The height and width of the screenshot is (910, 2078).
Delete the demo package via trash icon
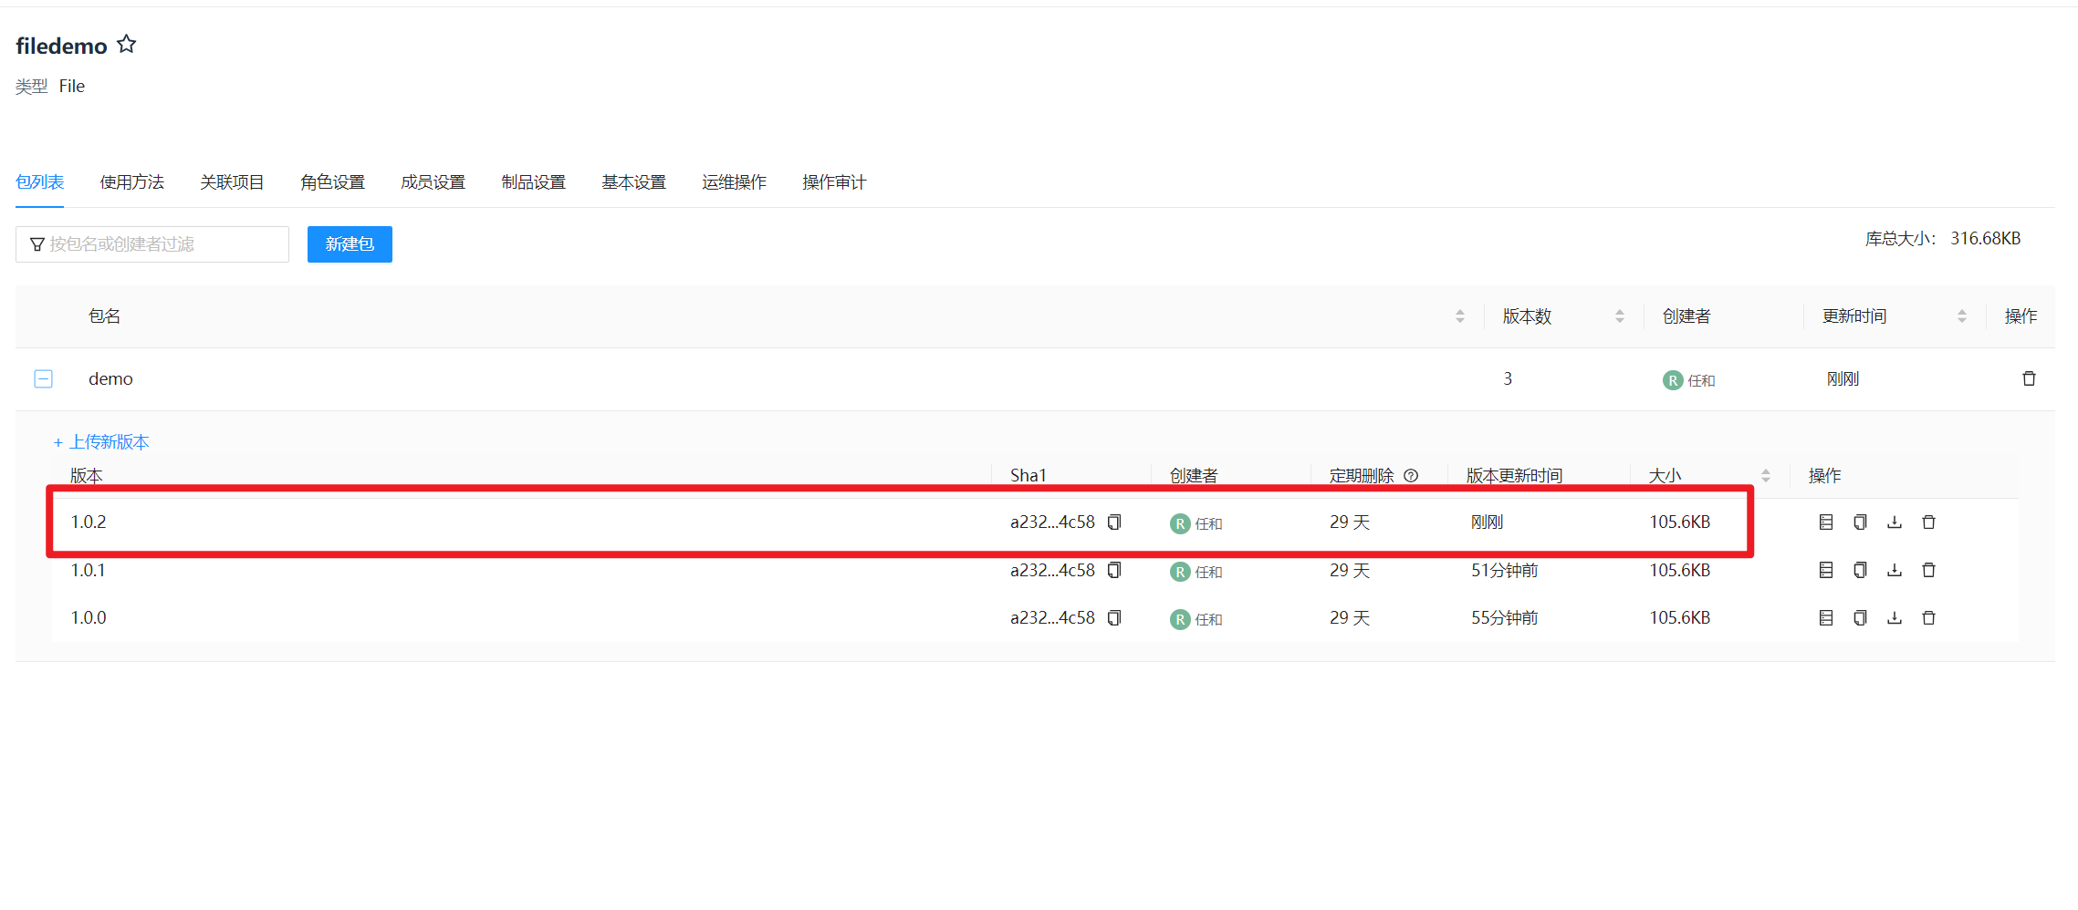click(x=2029, y=378)
